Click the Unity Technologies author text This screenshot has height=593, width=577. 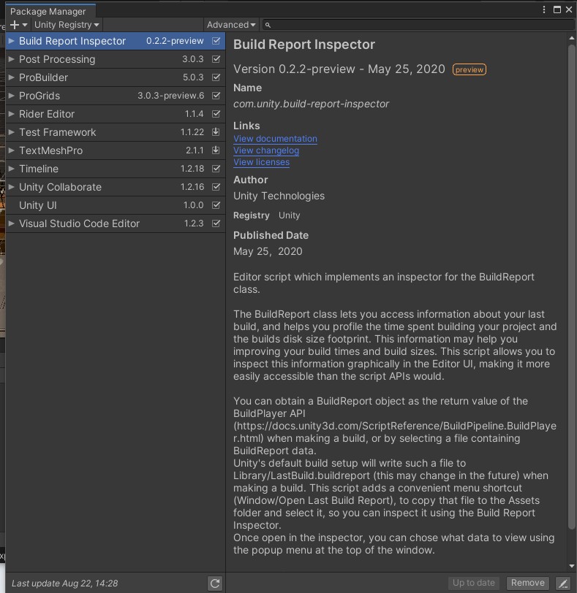pos(279,196)
